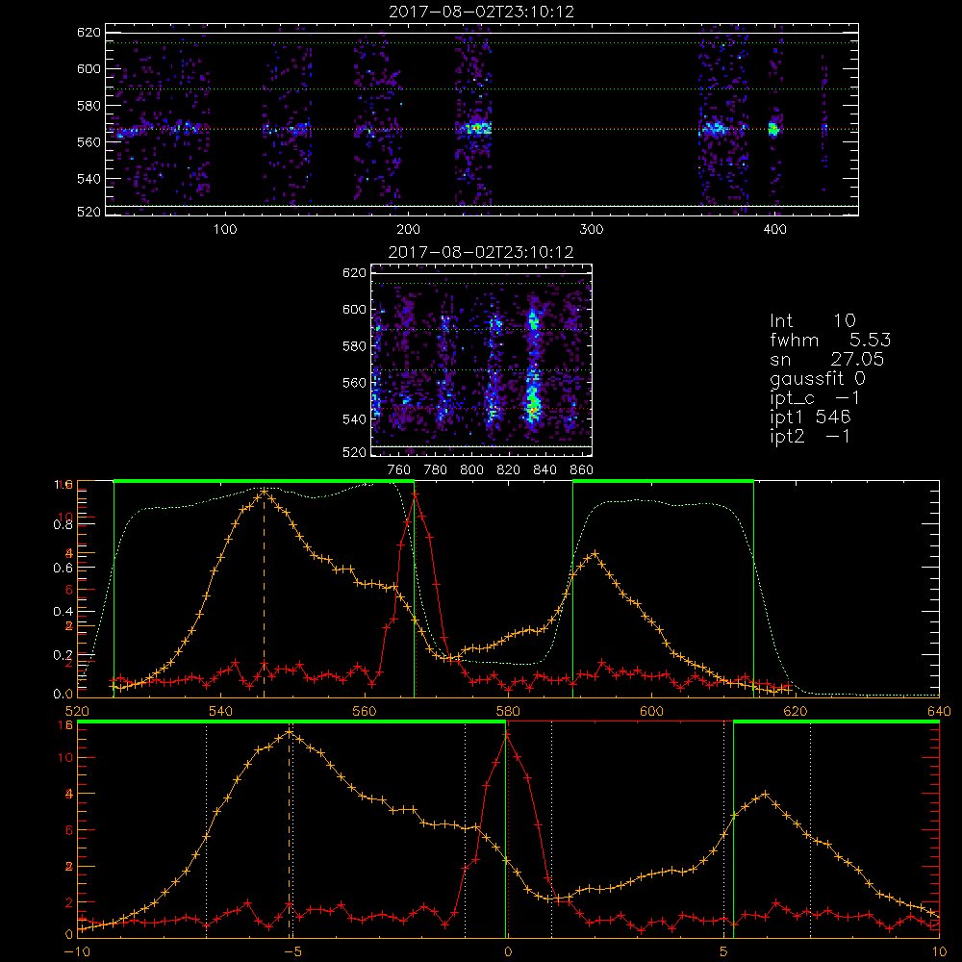Click the second orange peak near 592 in profile plot

[x=594, y=554]
